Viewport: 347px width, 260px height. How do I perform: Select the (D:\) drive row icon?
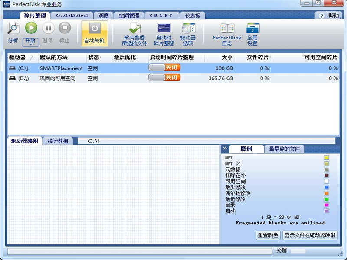12,78
